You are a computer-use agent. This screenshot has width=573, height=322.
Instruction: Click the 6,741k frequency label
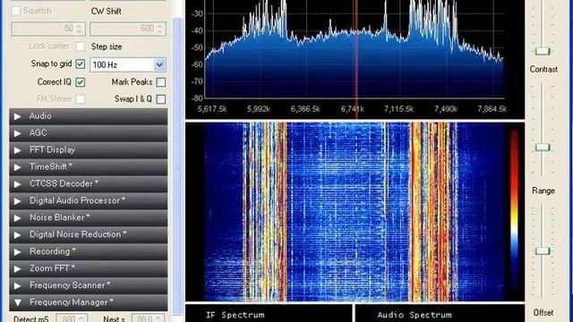tap(352, 109)
